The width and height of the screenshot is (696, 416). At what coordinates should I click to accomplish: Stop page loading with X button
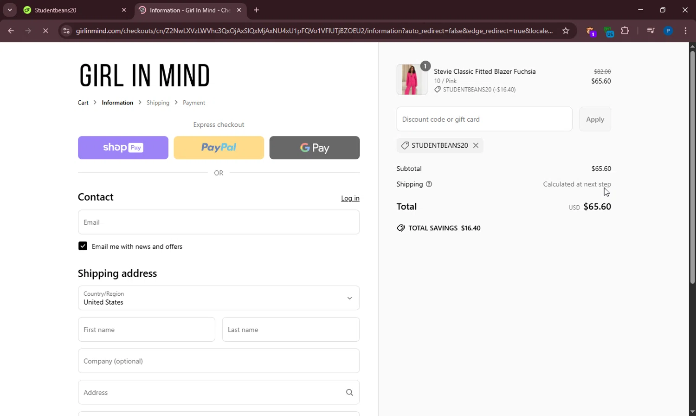(x=45, y=31)
